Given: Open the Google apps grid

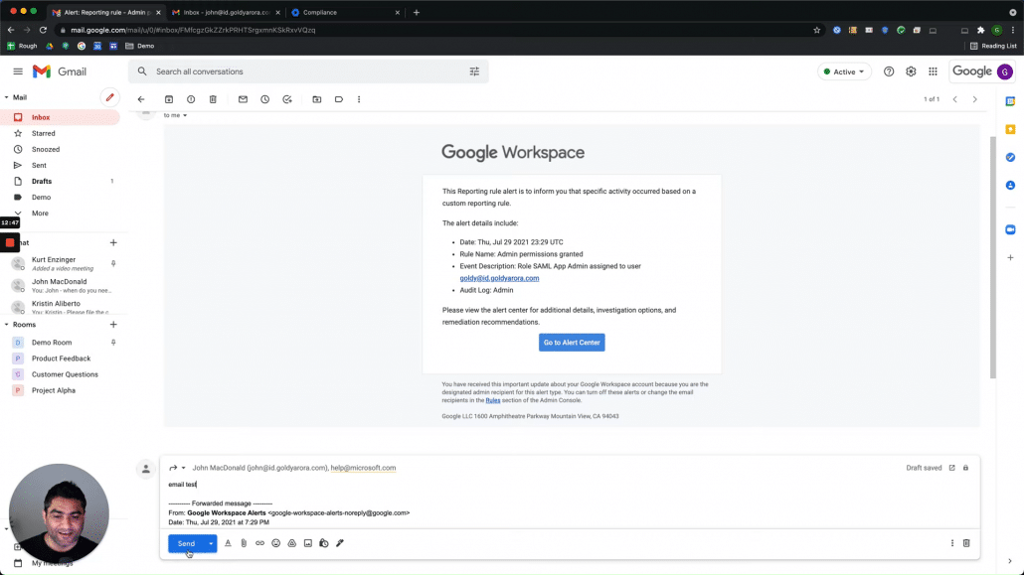Looking at the screenshot, I should tap(933, 72).
